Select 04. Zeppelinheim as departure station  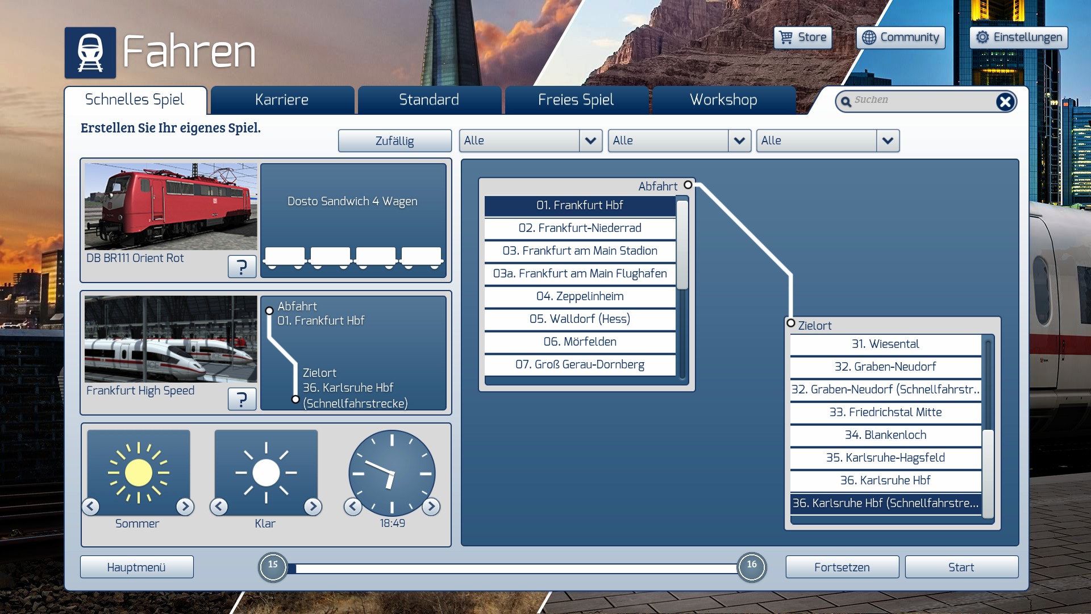pos(580,296)
